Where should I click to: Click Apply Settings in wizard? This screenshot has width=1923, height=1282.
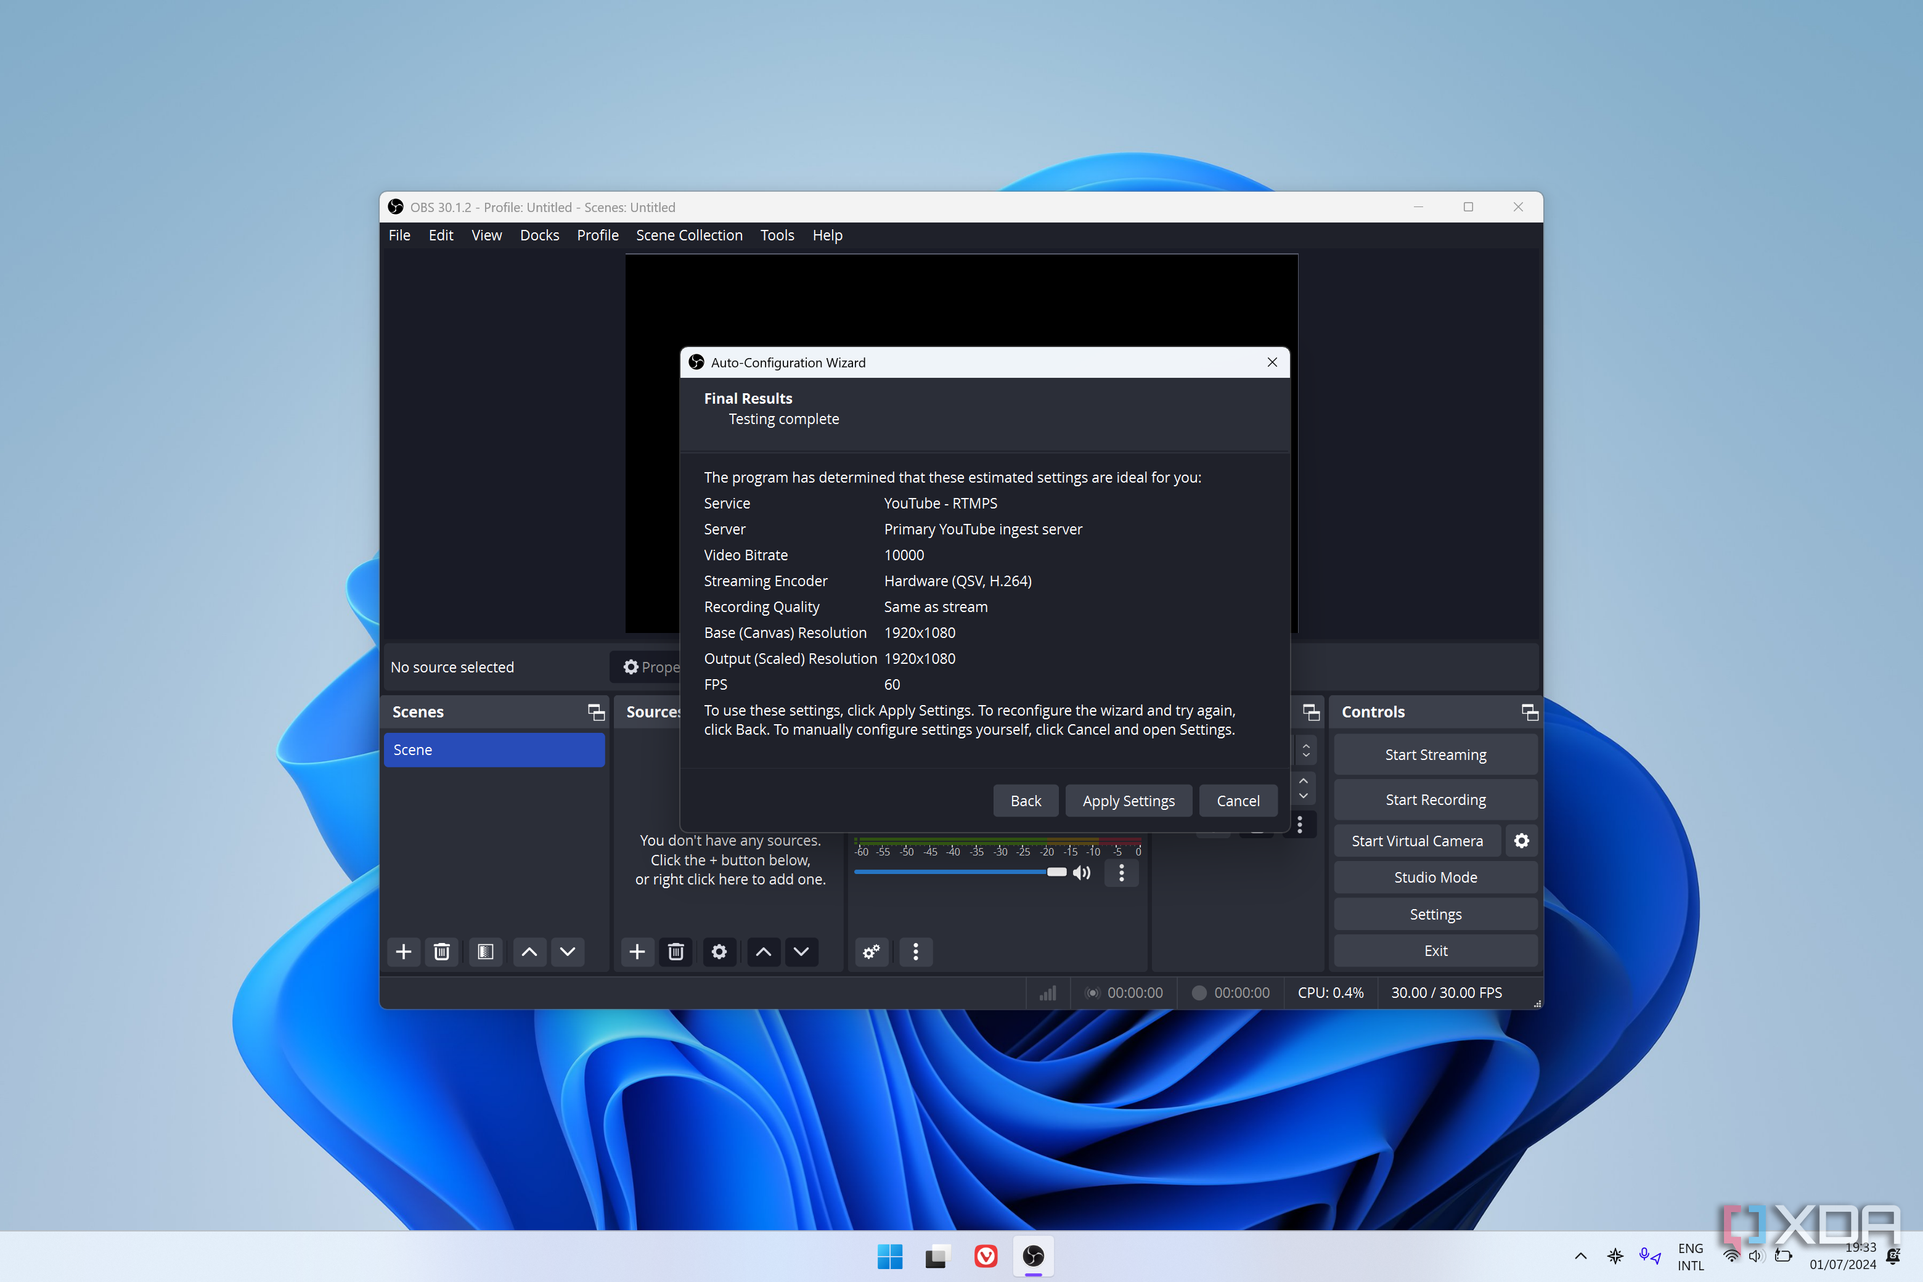pos(1129,801)
